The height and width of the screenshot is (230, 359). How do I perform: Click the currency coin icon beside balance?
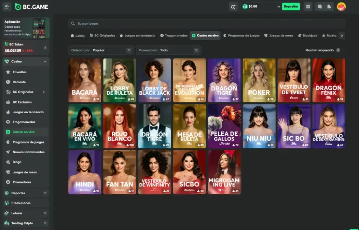tap(245, 6)
